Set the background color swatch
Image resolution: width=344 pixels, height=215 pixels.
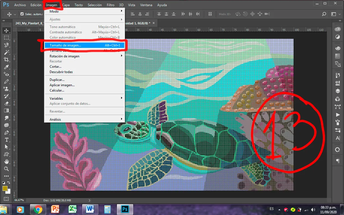(8, 192)
